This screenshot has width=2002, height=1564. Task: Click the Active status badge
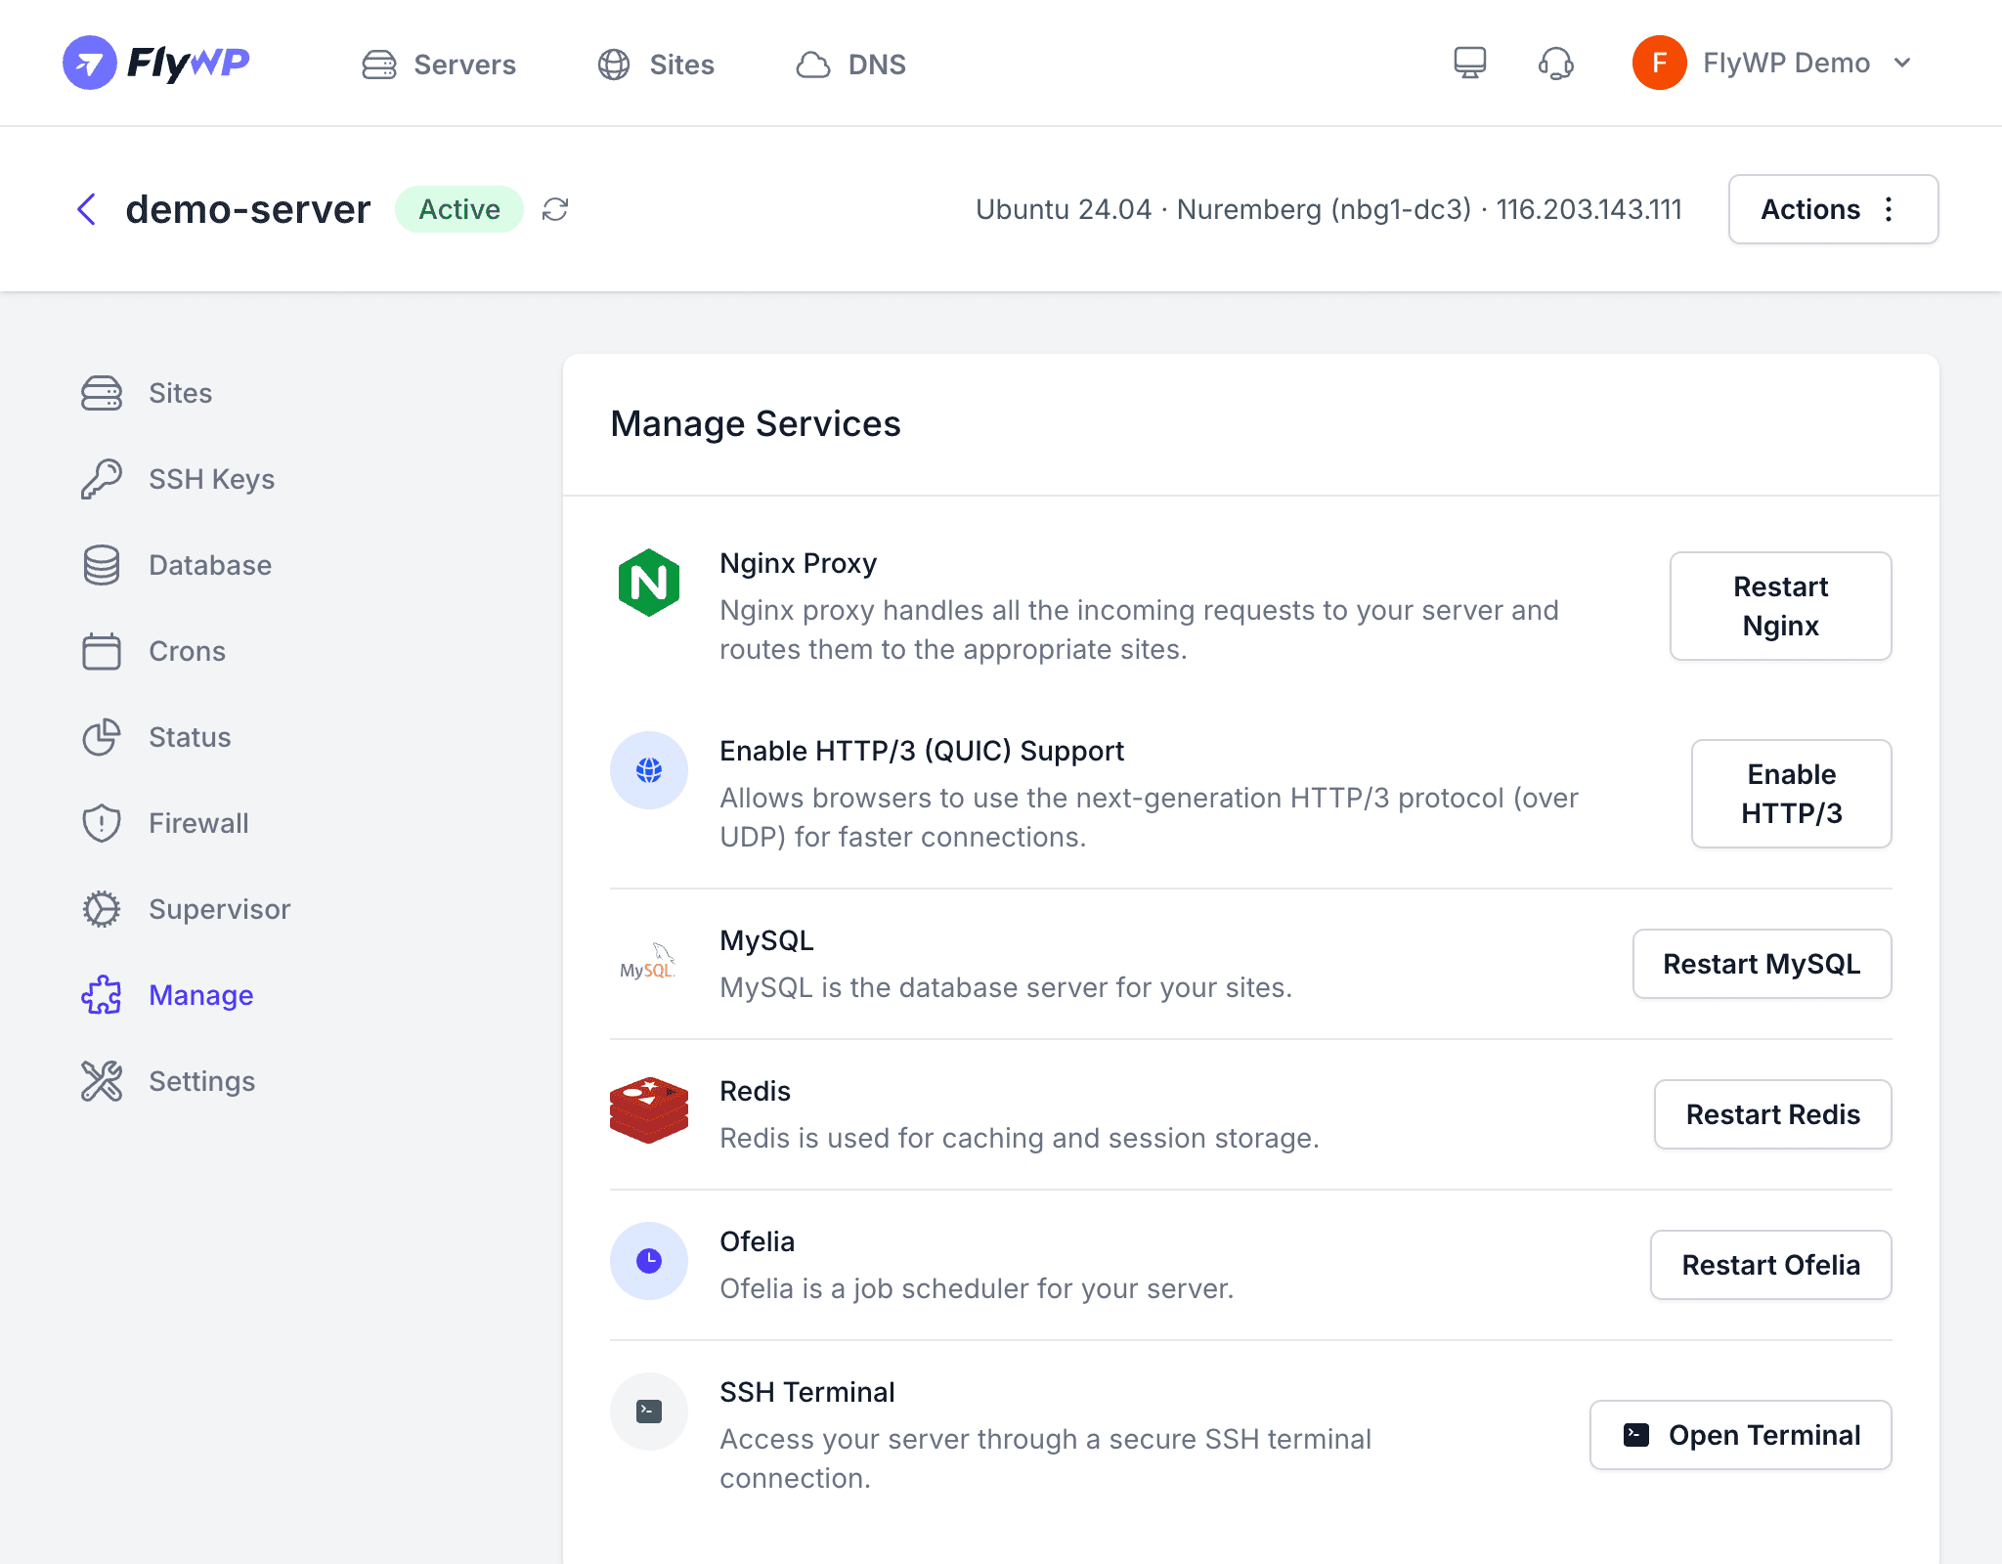459,209
